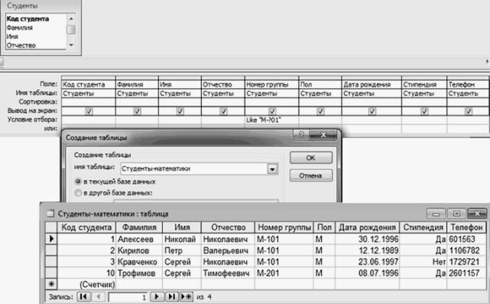Click Нет stipend cell for Кравченко
The height and width of the screenshot is (304, 490).
click(423, 262)
